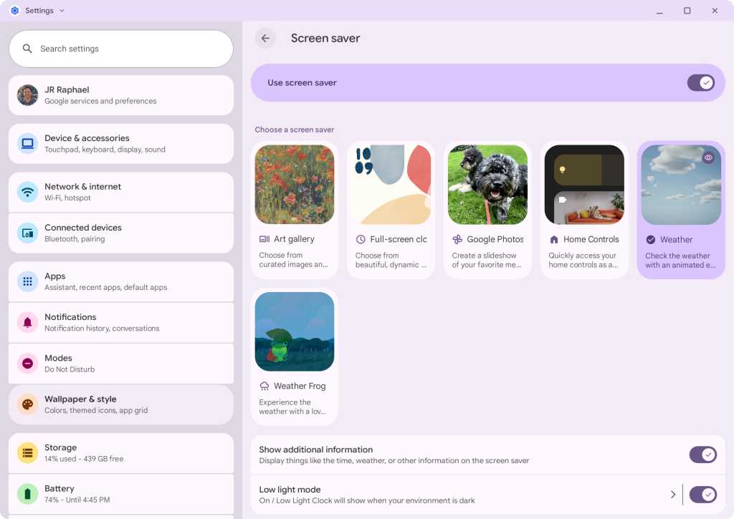Open Google services and preferences account
Screen dimensions: 734x519
[x=120, y=95]
